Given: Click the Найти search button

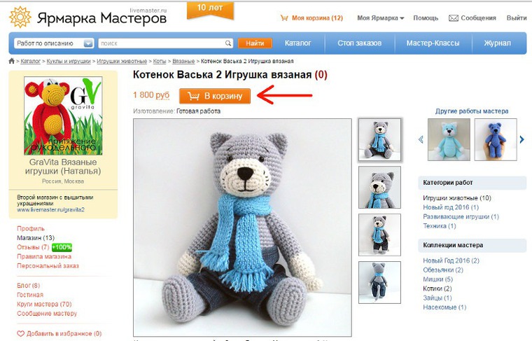Looking at the screenshot, I should [255, 43].
